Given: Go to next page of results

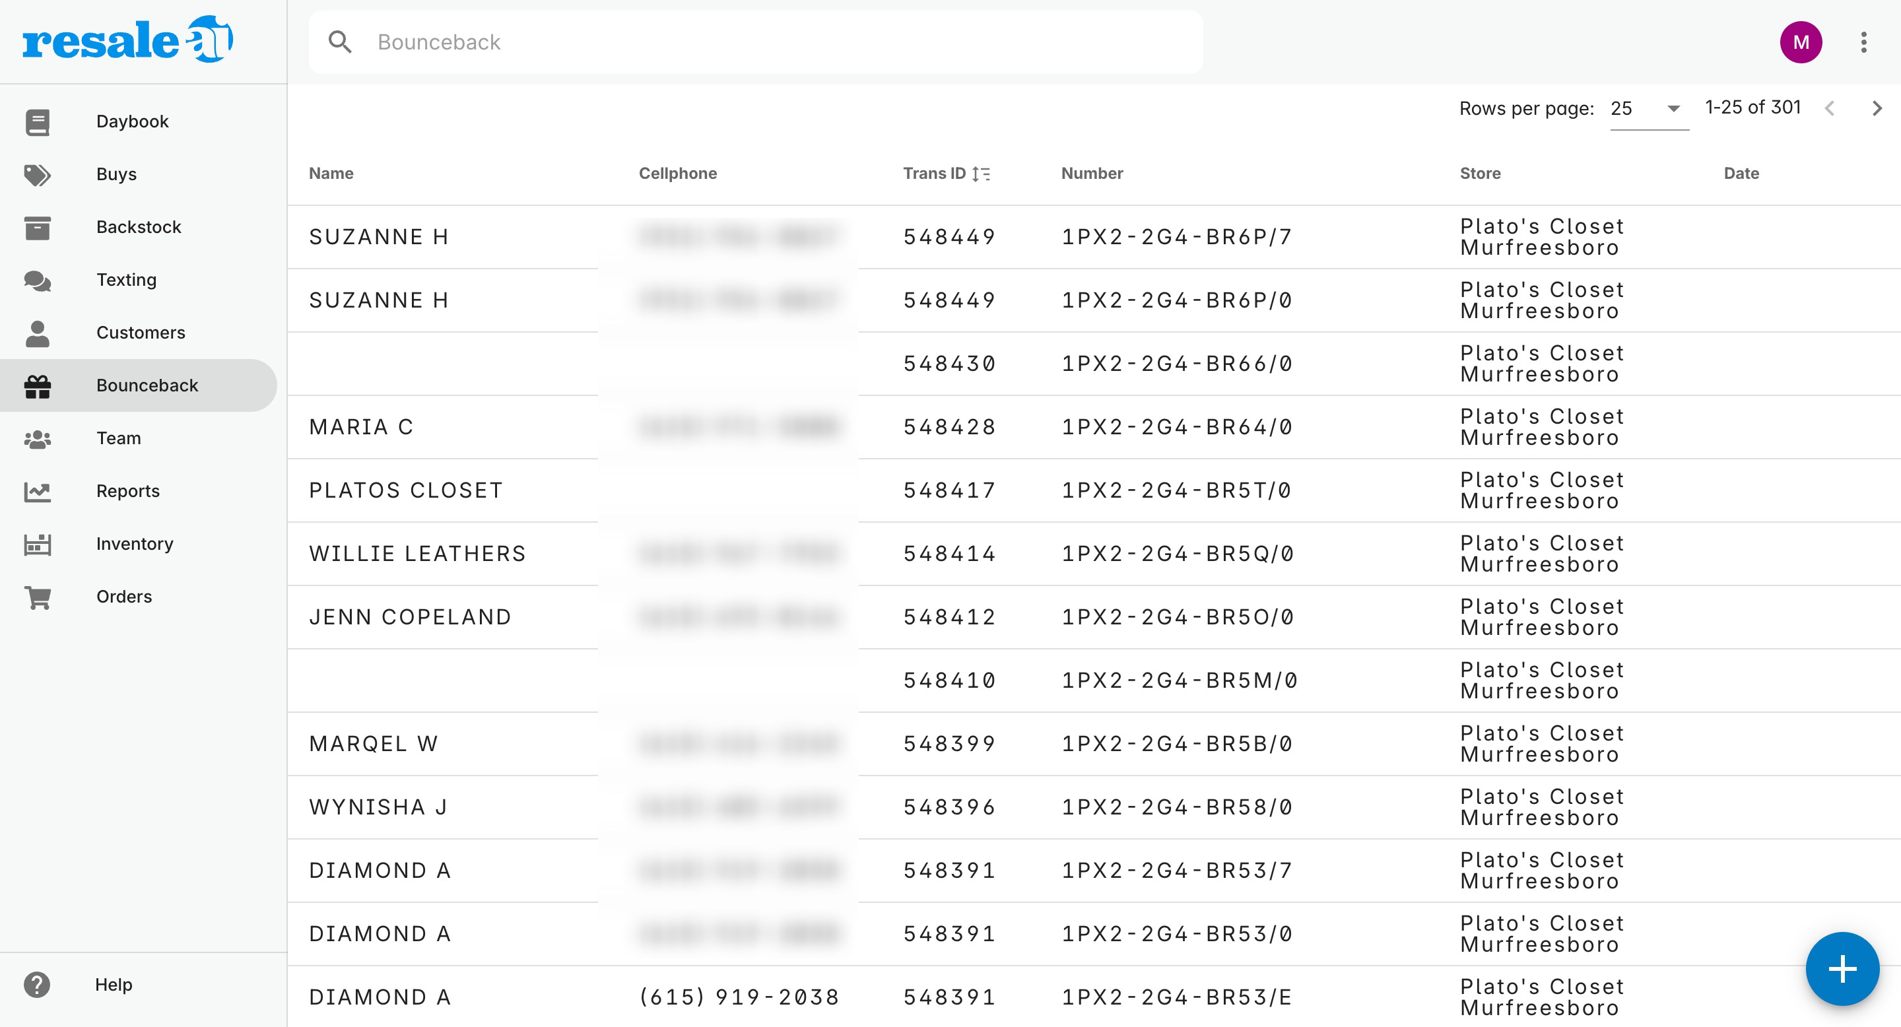Looking at the screenshot, I should [1877, 109].
